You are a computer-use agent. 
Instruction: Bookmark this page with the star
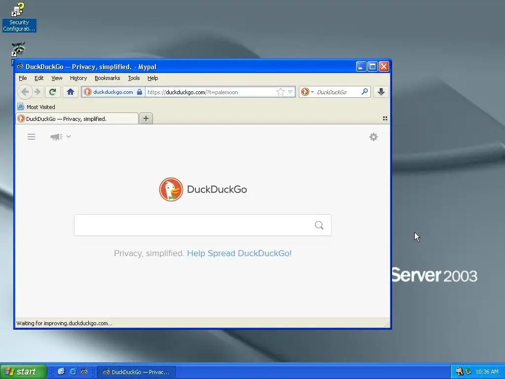[x=281, y=92]
